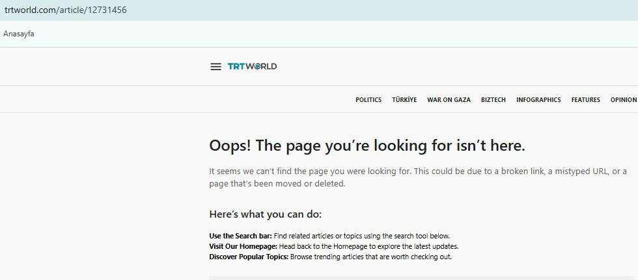Open the Politics section
This screenshot has height=280, width=638.
pyautogui.click(x=368, y=100)
